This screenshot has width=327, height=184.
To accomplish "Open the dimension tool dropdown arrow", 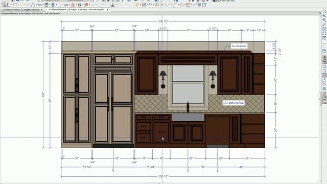I will pyautogui.click(x=141, y=5).
